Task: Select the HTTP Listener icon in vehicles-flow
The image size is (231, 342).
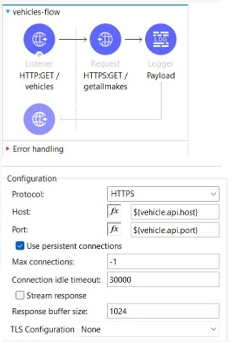Action: click(x=39, y=39)
